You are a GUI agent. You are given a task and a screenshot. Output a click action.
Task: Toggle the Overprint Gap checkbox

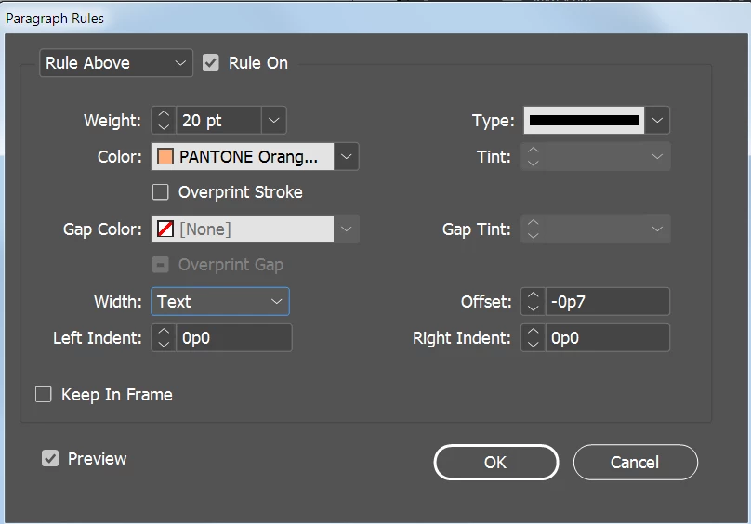[x=161, y=265]
